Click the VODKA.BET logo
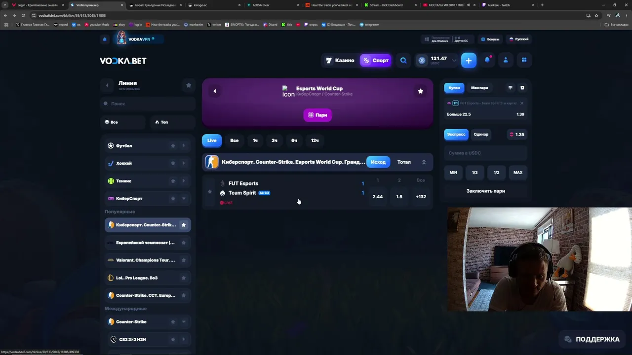 point(123,61)
